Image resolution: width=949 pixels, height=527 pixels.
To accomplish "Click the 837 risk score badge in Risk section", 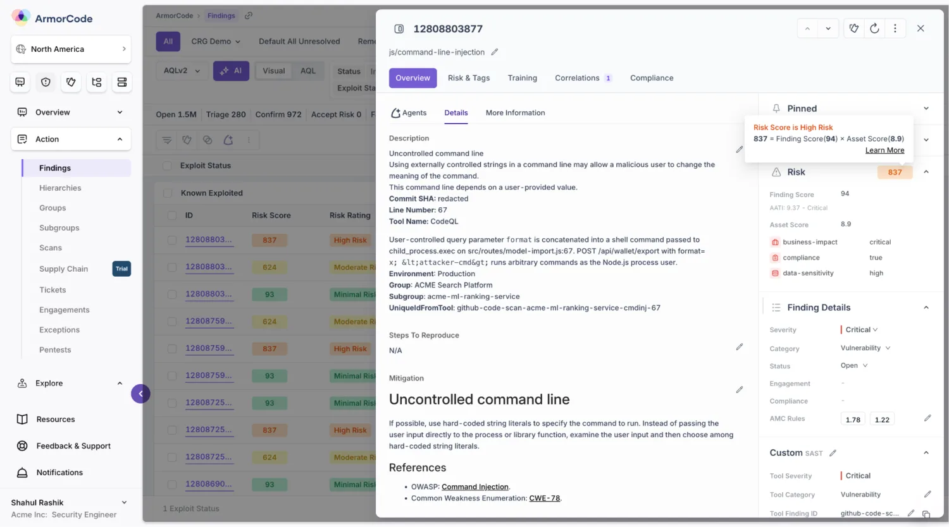I will click(x=895, y=172).
